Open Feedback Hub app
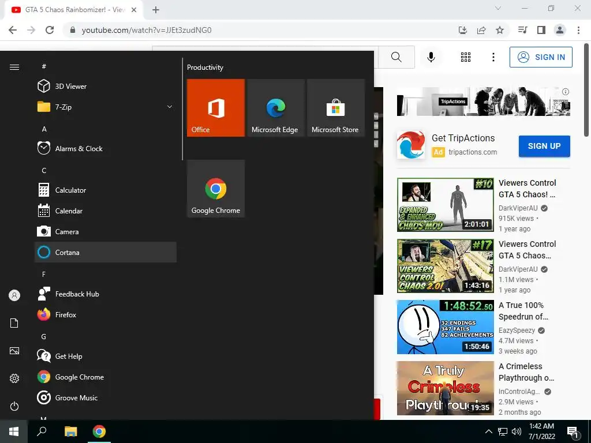This screenshot has width=591, height=443. (x=105, y=294)
